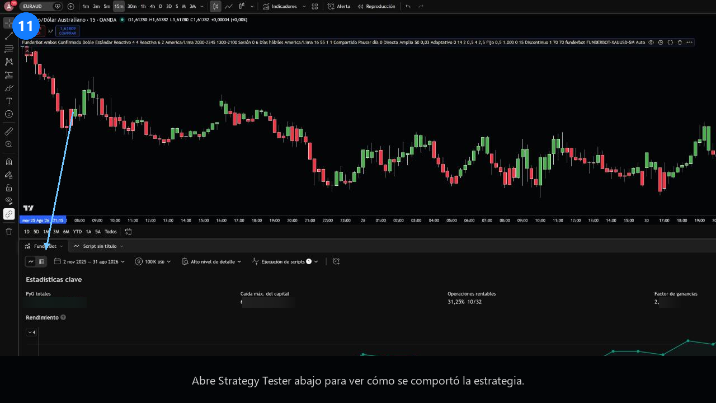Open the backtest date range dropdown
This screenshot has height=403, width=716.
click(x=90, y=261)
